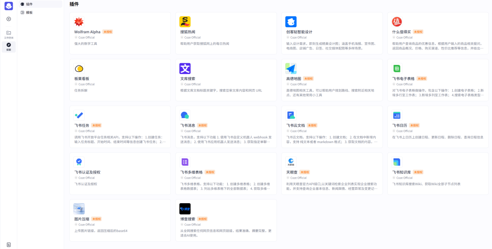Click 飞书认证及授权 description line
This screenshot has height=249, width=492.
(x=86, y=184)
